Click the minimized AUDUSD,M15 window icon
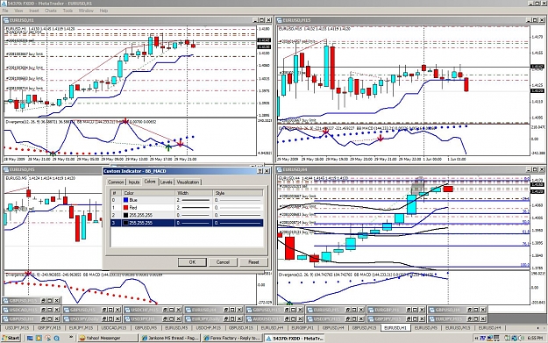 tap(249, 318)
